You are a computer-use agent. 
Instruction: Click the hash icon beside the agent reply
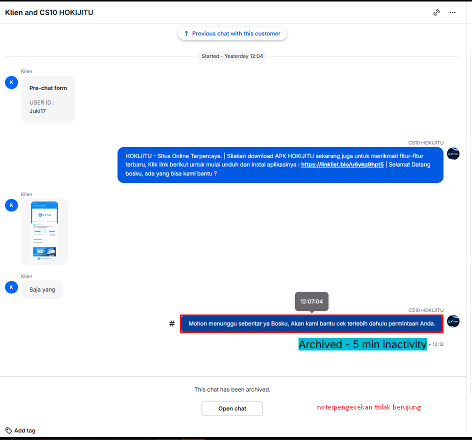click(x=172, y=323)
